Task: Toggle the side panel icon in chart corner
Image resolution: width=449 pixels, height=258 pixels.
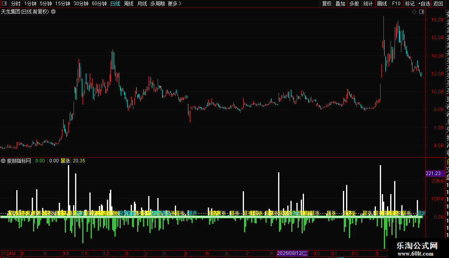Action: 422,12
